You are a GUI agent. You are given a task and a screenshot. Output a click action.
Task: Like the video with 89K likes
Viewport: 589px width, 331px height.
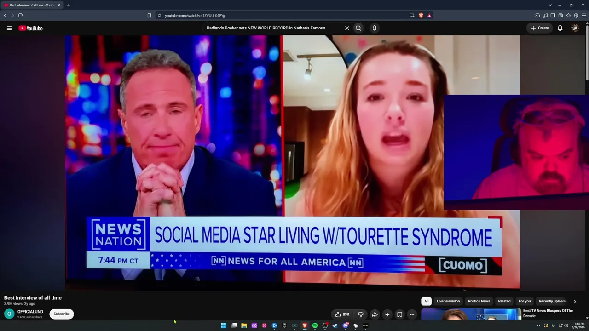coord(342,314)
